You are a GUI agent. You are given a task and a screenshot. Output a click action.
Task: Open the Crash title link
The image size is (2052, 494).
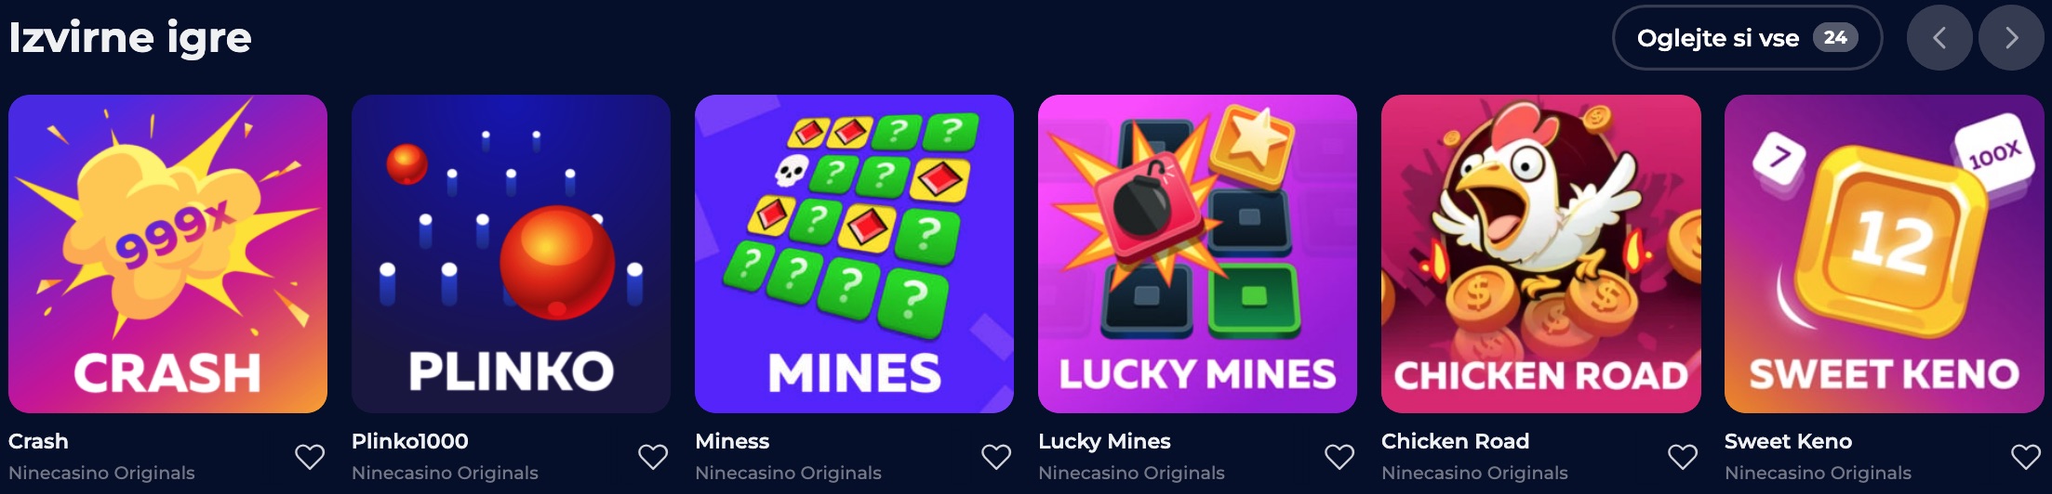point(38,441)
